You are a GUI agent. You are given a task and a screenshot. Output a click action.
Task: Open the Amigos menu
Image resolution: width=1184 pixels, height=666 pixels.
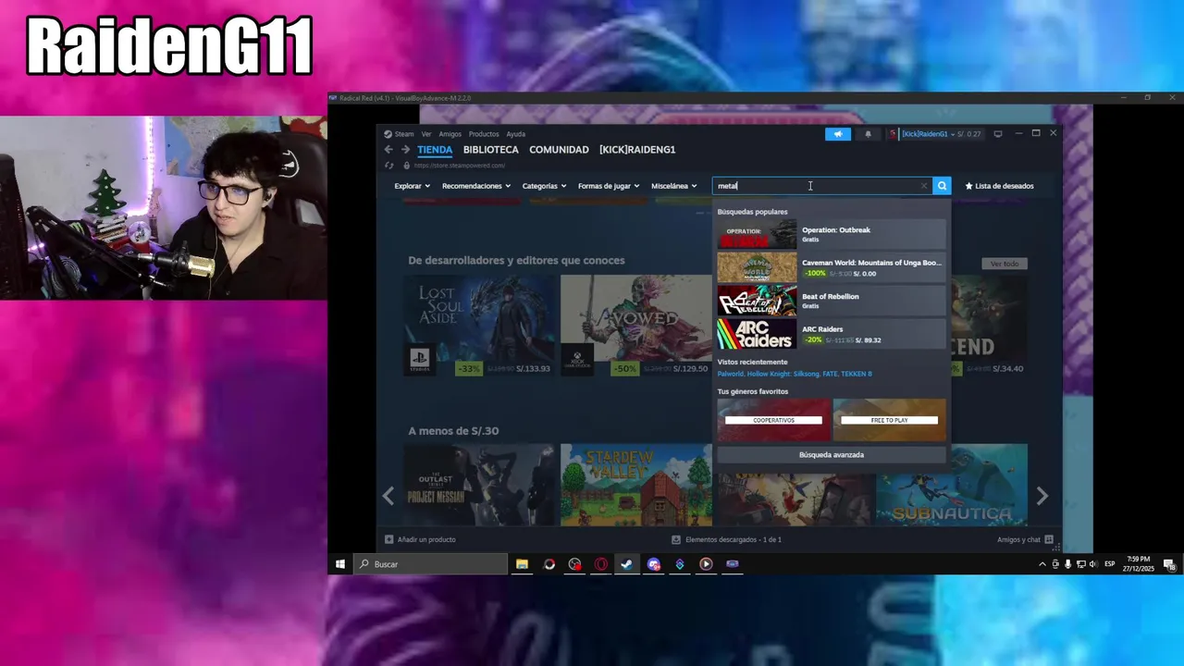point(450,134)
